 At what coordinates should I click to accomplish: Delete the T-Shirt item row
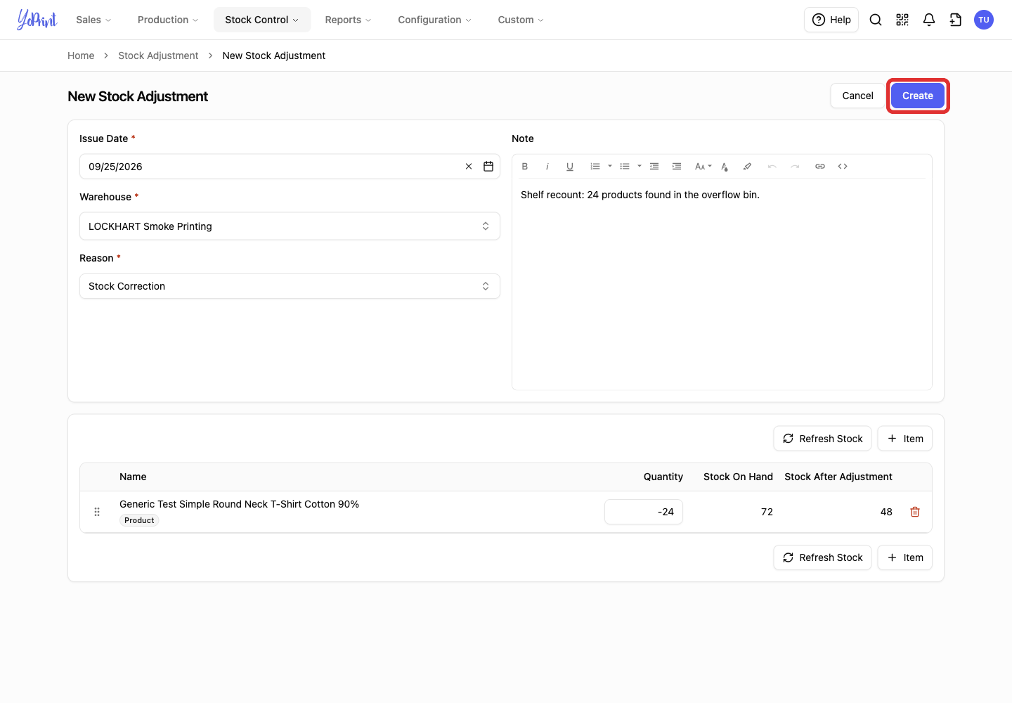[915, 512]
